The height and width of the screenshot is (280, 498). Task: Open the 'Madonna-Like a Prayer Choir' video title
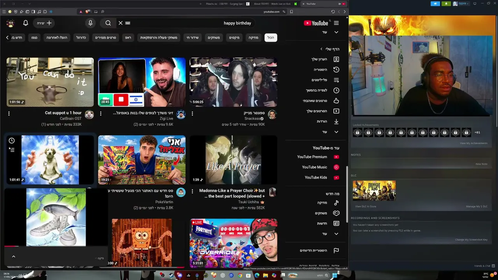coord(232,193)
